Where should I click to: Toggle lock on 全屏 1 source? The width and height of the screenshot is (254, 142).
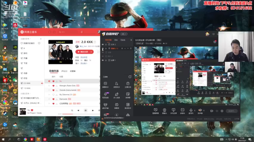[106, 60]
